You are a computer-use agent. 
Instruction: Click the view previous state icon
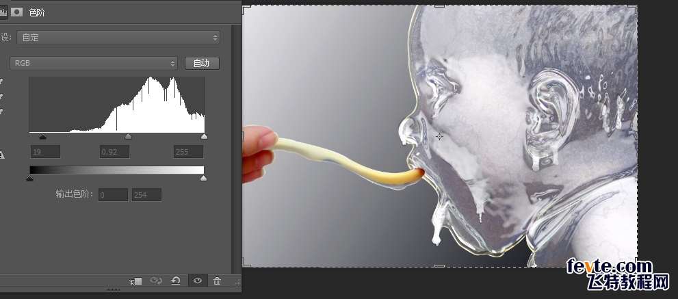point(156,281)
